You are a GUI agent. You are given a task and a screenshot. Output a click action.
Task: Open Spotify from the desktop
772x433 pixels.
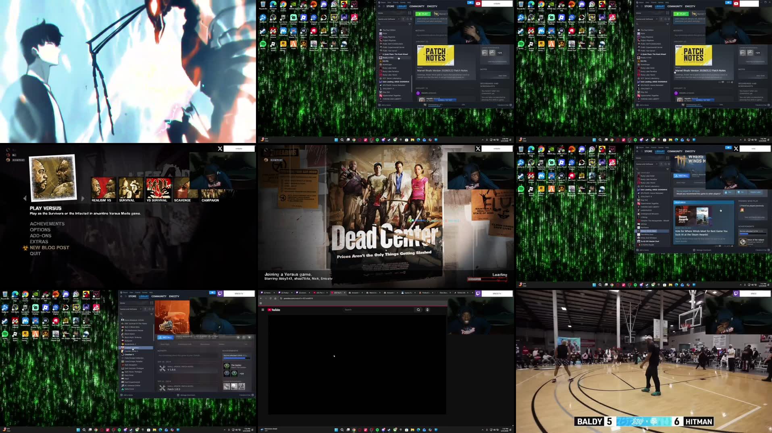5,334
